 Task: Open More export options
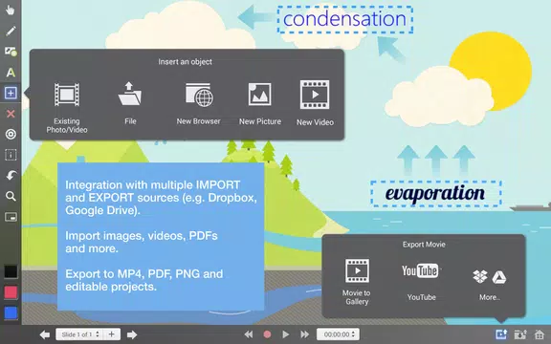pyautogui.click(x=490, y=285)
